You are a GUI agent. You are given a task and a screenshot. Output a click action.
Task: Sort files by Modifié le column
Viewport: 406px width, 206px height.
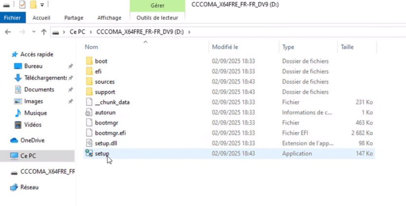(x=225, y=47)
